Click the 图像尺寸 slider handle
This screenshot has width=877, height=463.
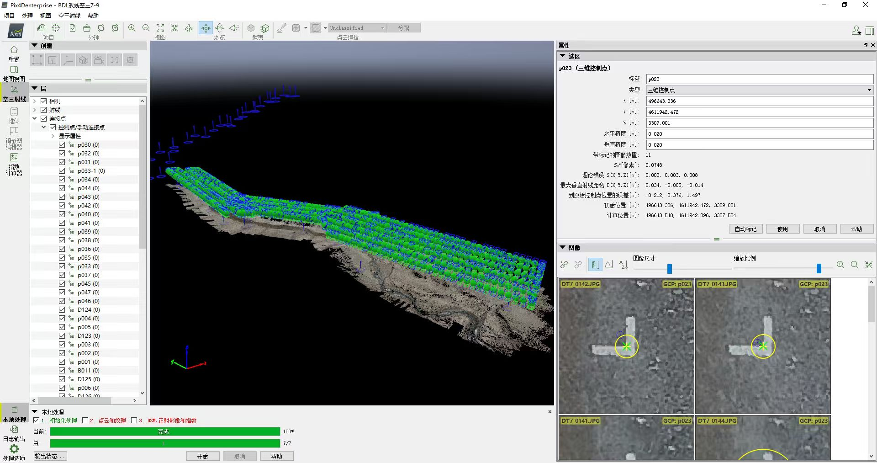[x=669, y=268]
